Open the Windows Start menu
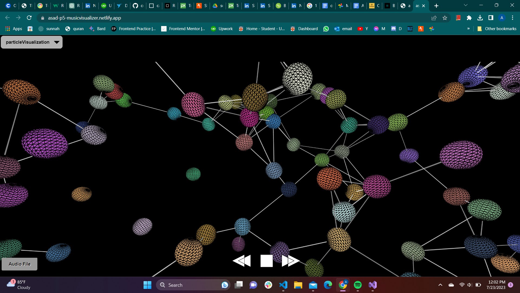Image resolution: width=520 pixels, height=293 pixels. [147, 285]
